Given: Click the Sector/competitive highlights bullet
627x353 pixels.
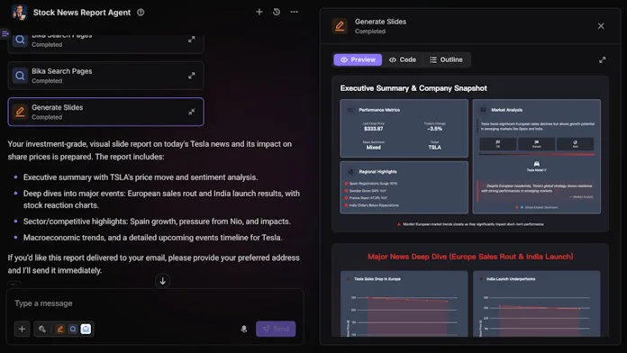Looking at the screenshot, I should click(x=157, y=222).
